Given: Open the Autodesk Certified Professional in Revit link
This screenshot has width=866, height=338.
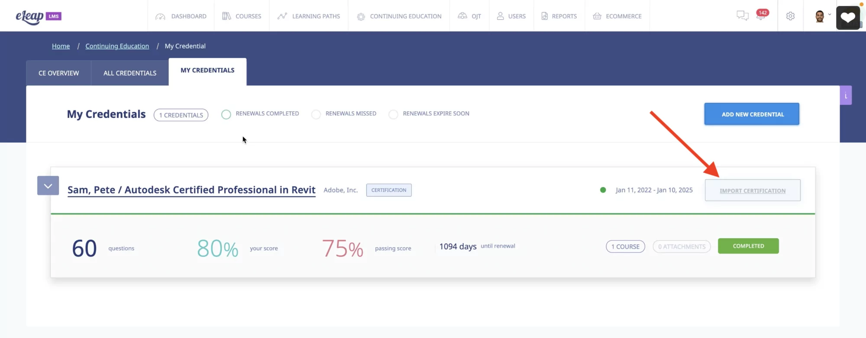Looking at the screenshot, I should 191,190.
